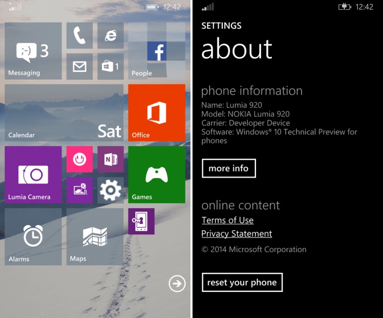Tap the arrow to show app list
The height and width of the screenshot is (318, 383).
[x=177, y=284]
